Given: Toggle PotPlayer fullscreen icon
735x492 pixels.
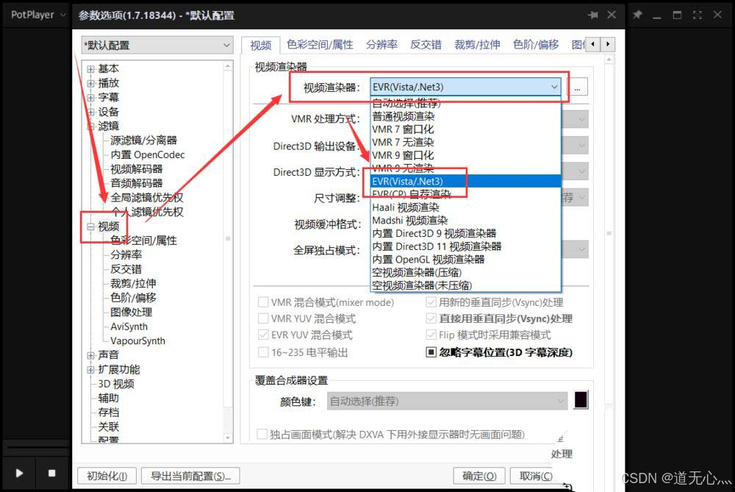Looking at the screenshot, I should pyautogui.click(x=697, y=15).
